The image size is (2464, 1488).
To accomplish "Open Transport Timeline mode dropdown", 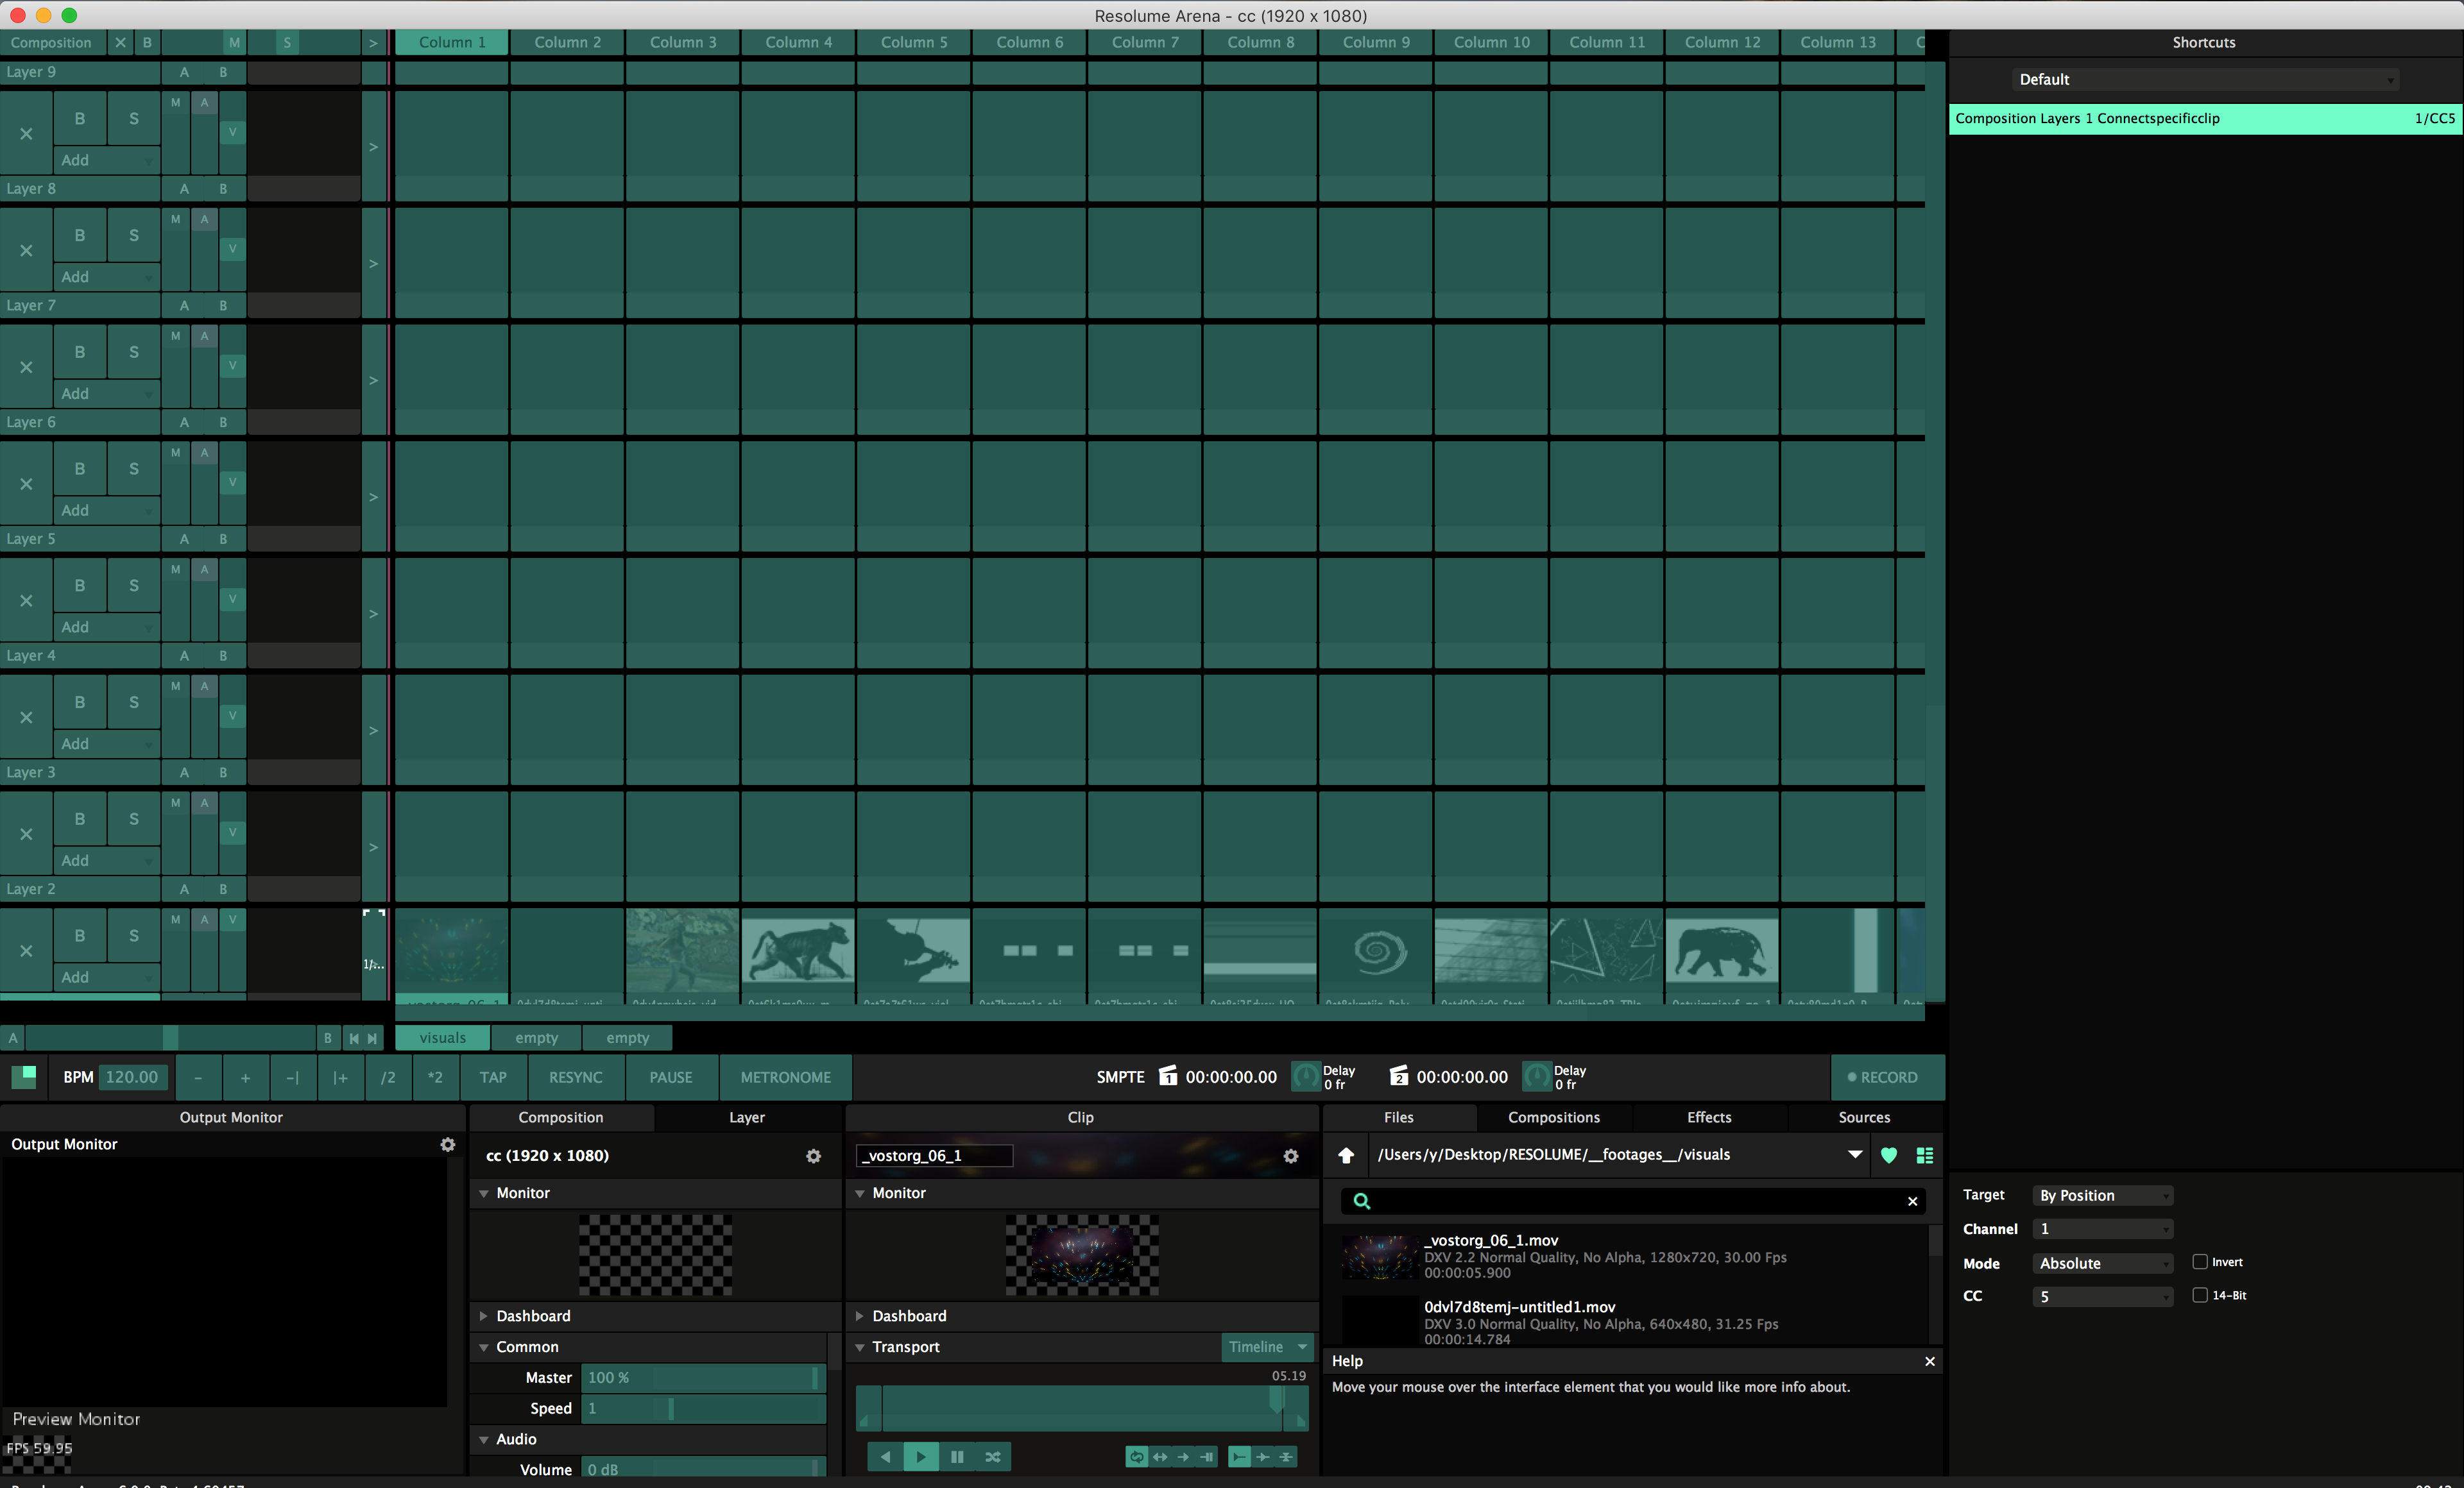I will pyautogui.click(x=1267, y=1347).
